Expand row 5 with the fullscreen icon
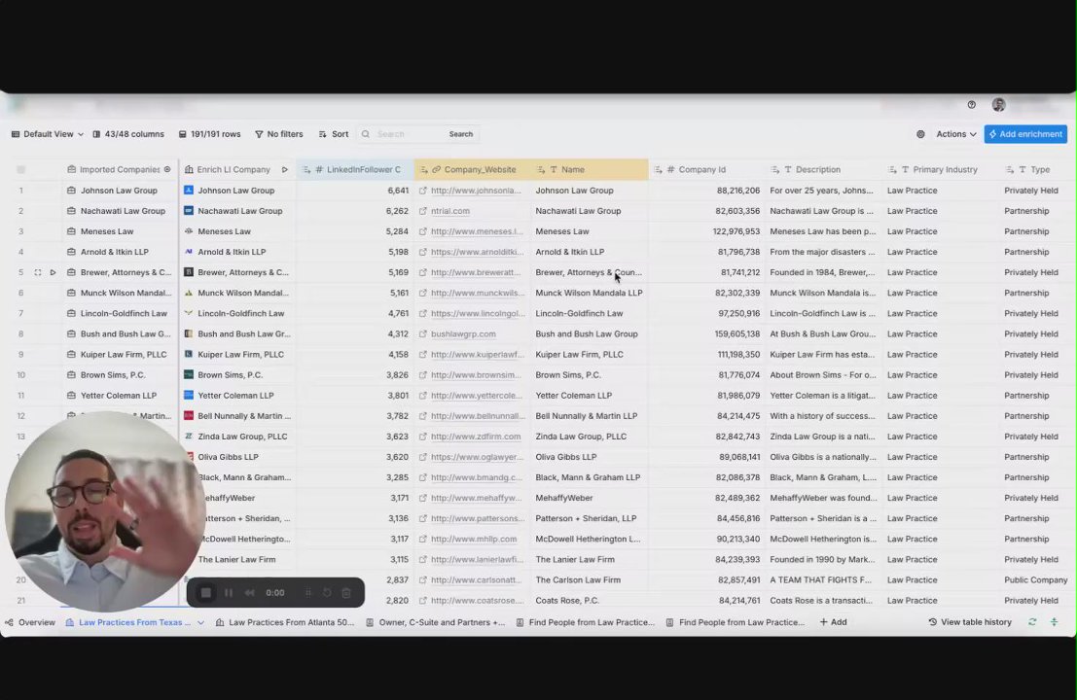Image resolution: width=1077 pixels, height=700 pixels. click(38, 272)
